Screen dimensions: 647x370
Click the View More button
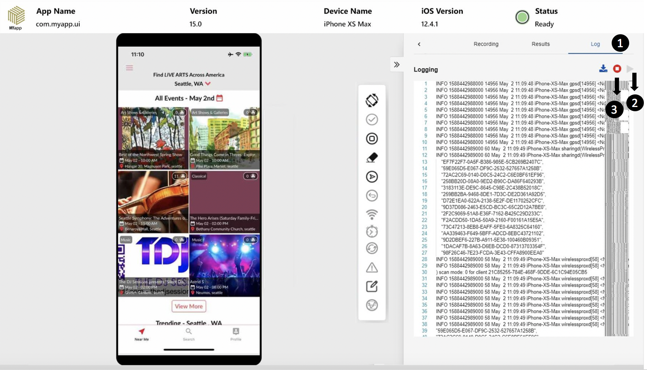coord(189,306)
